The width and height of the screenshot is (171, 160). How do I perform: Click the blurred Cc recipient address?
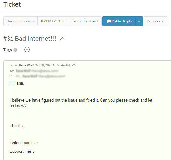pyautogui.click(x=40, y=76)
